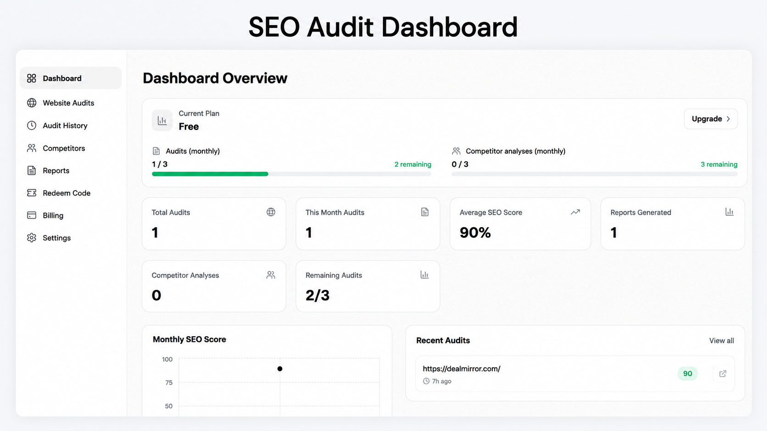Image resolution: width=767 pixels, height=431 pixels.
Task: Click the ticket icon beside Redeem Code
Action: click(x=32, y=193)
